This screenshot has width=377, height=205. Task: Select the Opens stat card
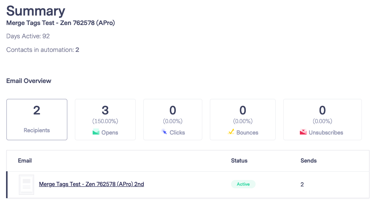(x=105, y=119)
